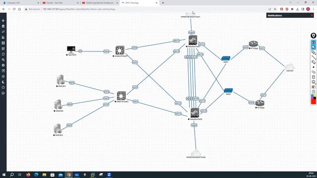Open the Chrome three-dot menu

[314, 9]
